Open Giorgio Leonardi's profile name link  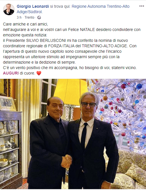coord(33,6)
